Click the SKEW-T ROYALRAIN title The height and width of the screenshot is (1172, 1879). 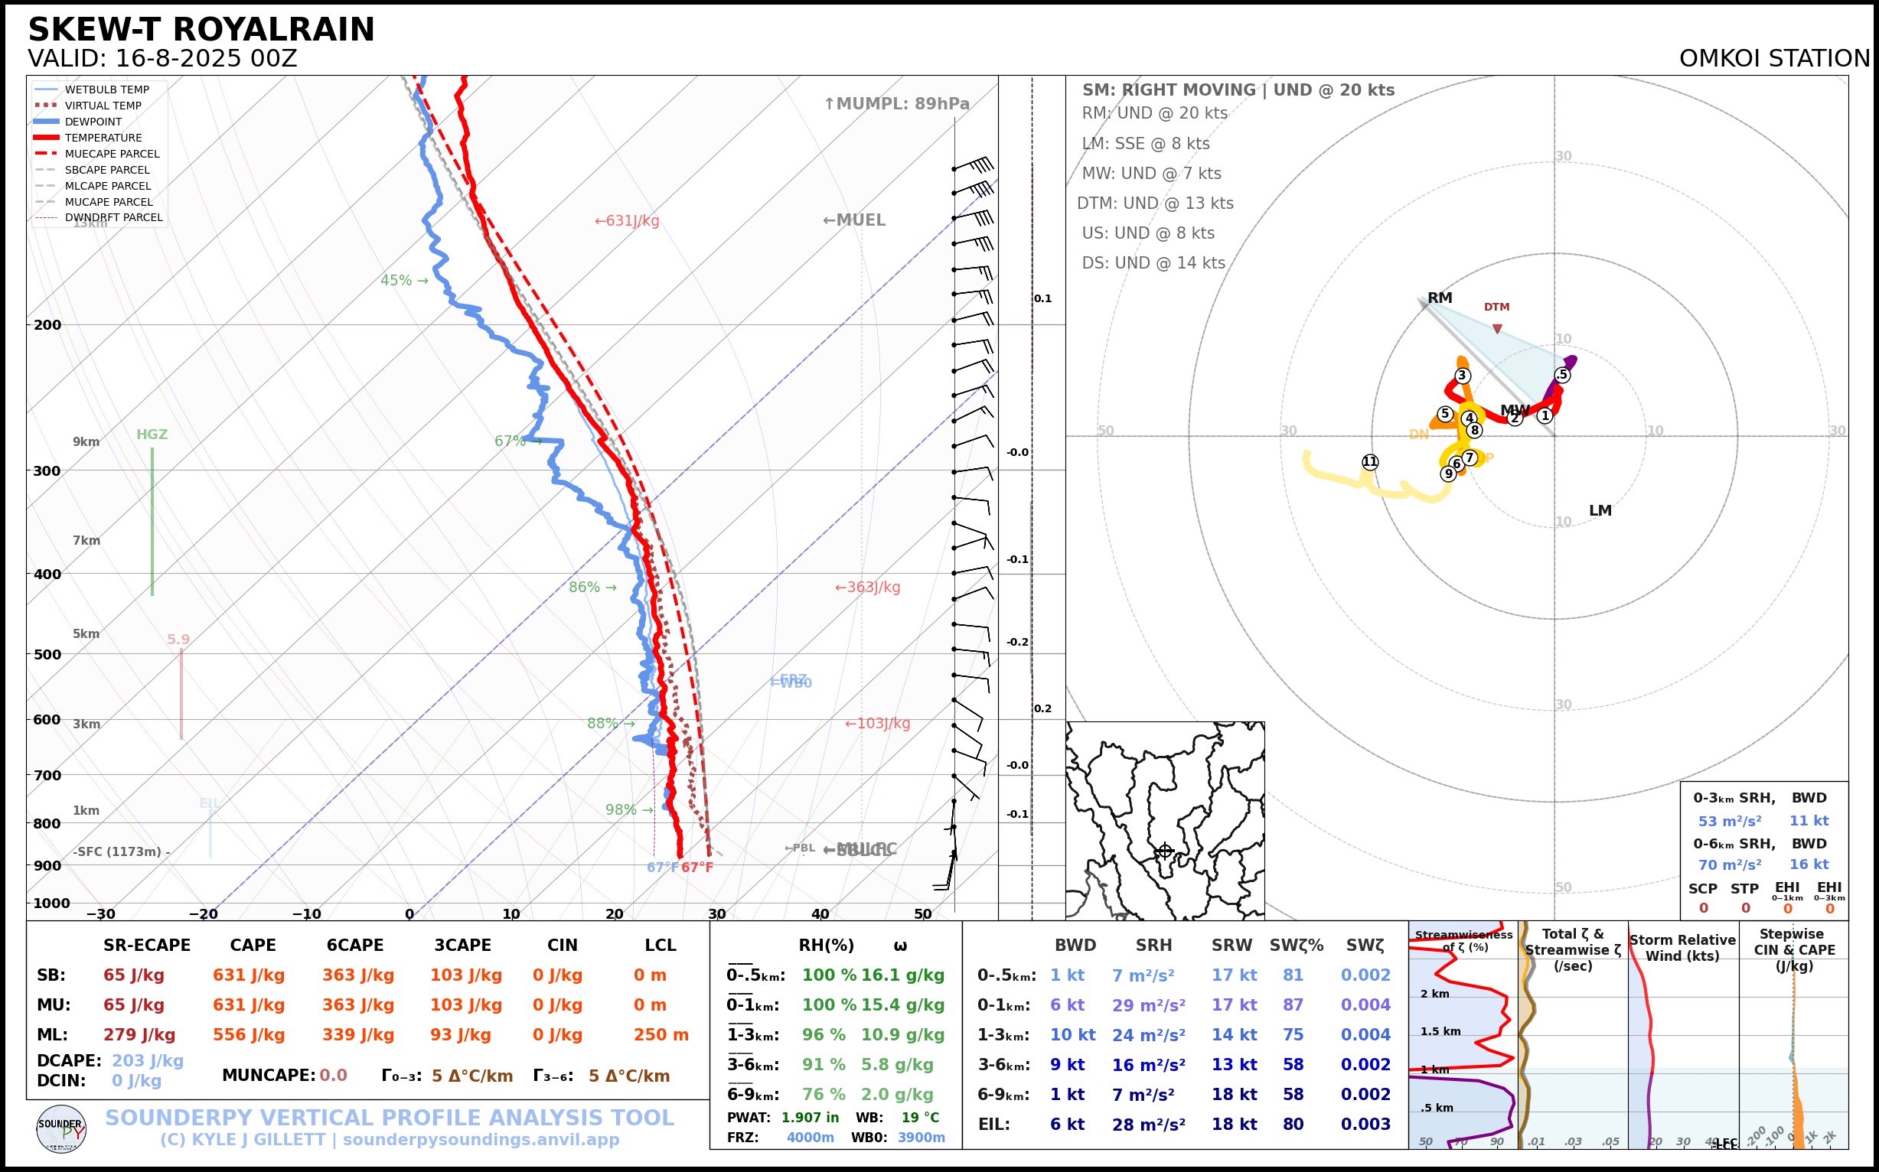click(201, 30)
